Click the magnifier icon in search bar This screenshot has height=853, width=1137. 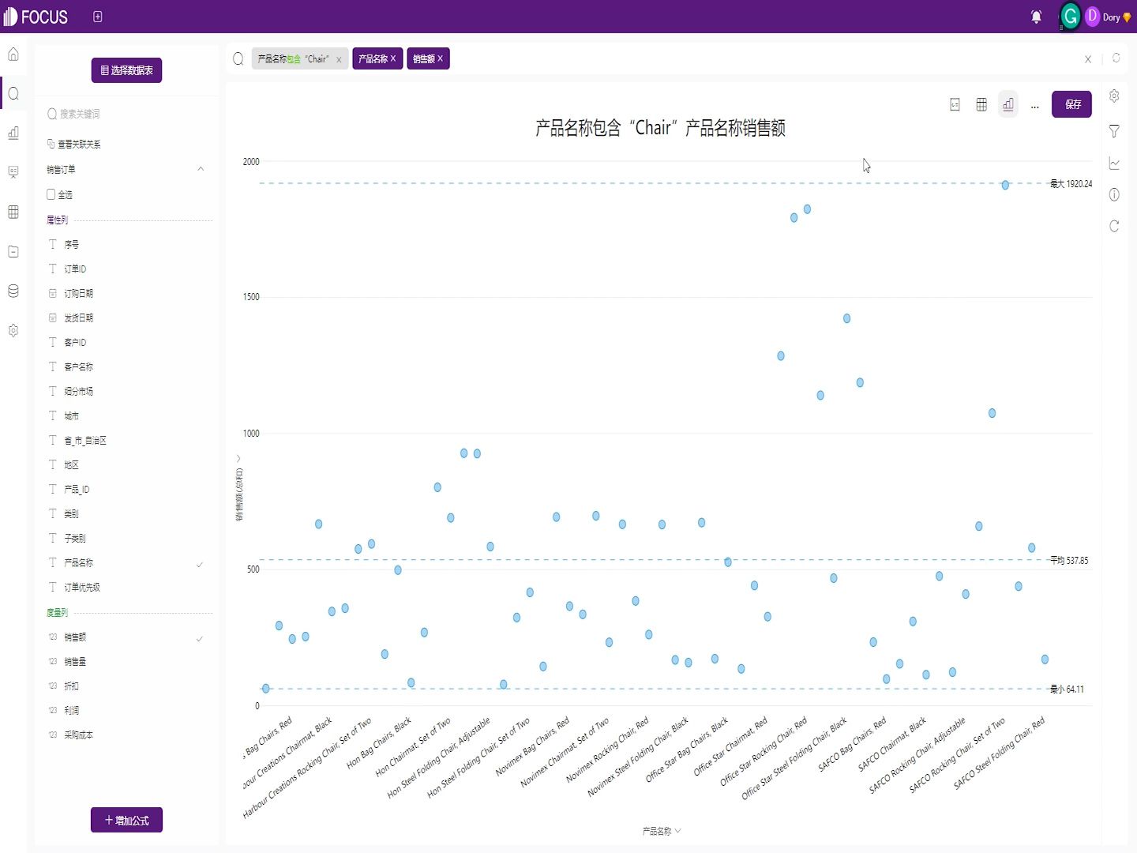click(x=238, y=59)
